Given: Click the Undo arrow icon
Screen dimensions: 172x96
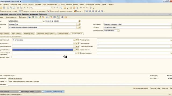Looking at the screenshot, I should click(x=25, y=8).
